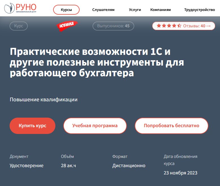Click the half-filled fifth rating star

(179, 26)
